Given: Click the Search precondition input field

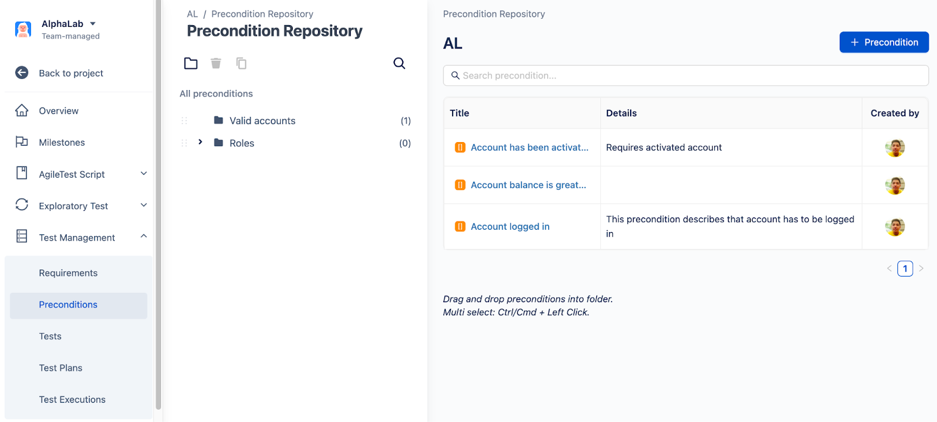Looking at the screenshot, I should (685, 75).
